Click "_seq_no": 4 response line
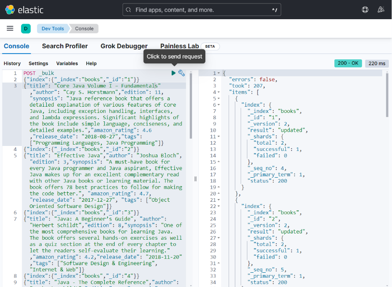 [267, 168]
